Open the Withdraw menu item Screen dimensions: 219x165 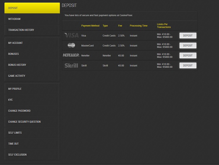pos(32,19)
